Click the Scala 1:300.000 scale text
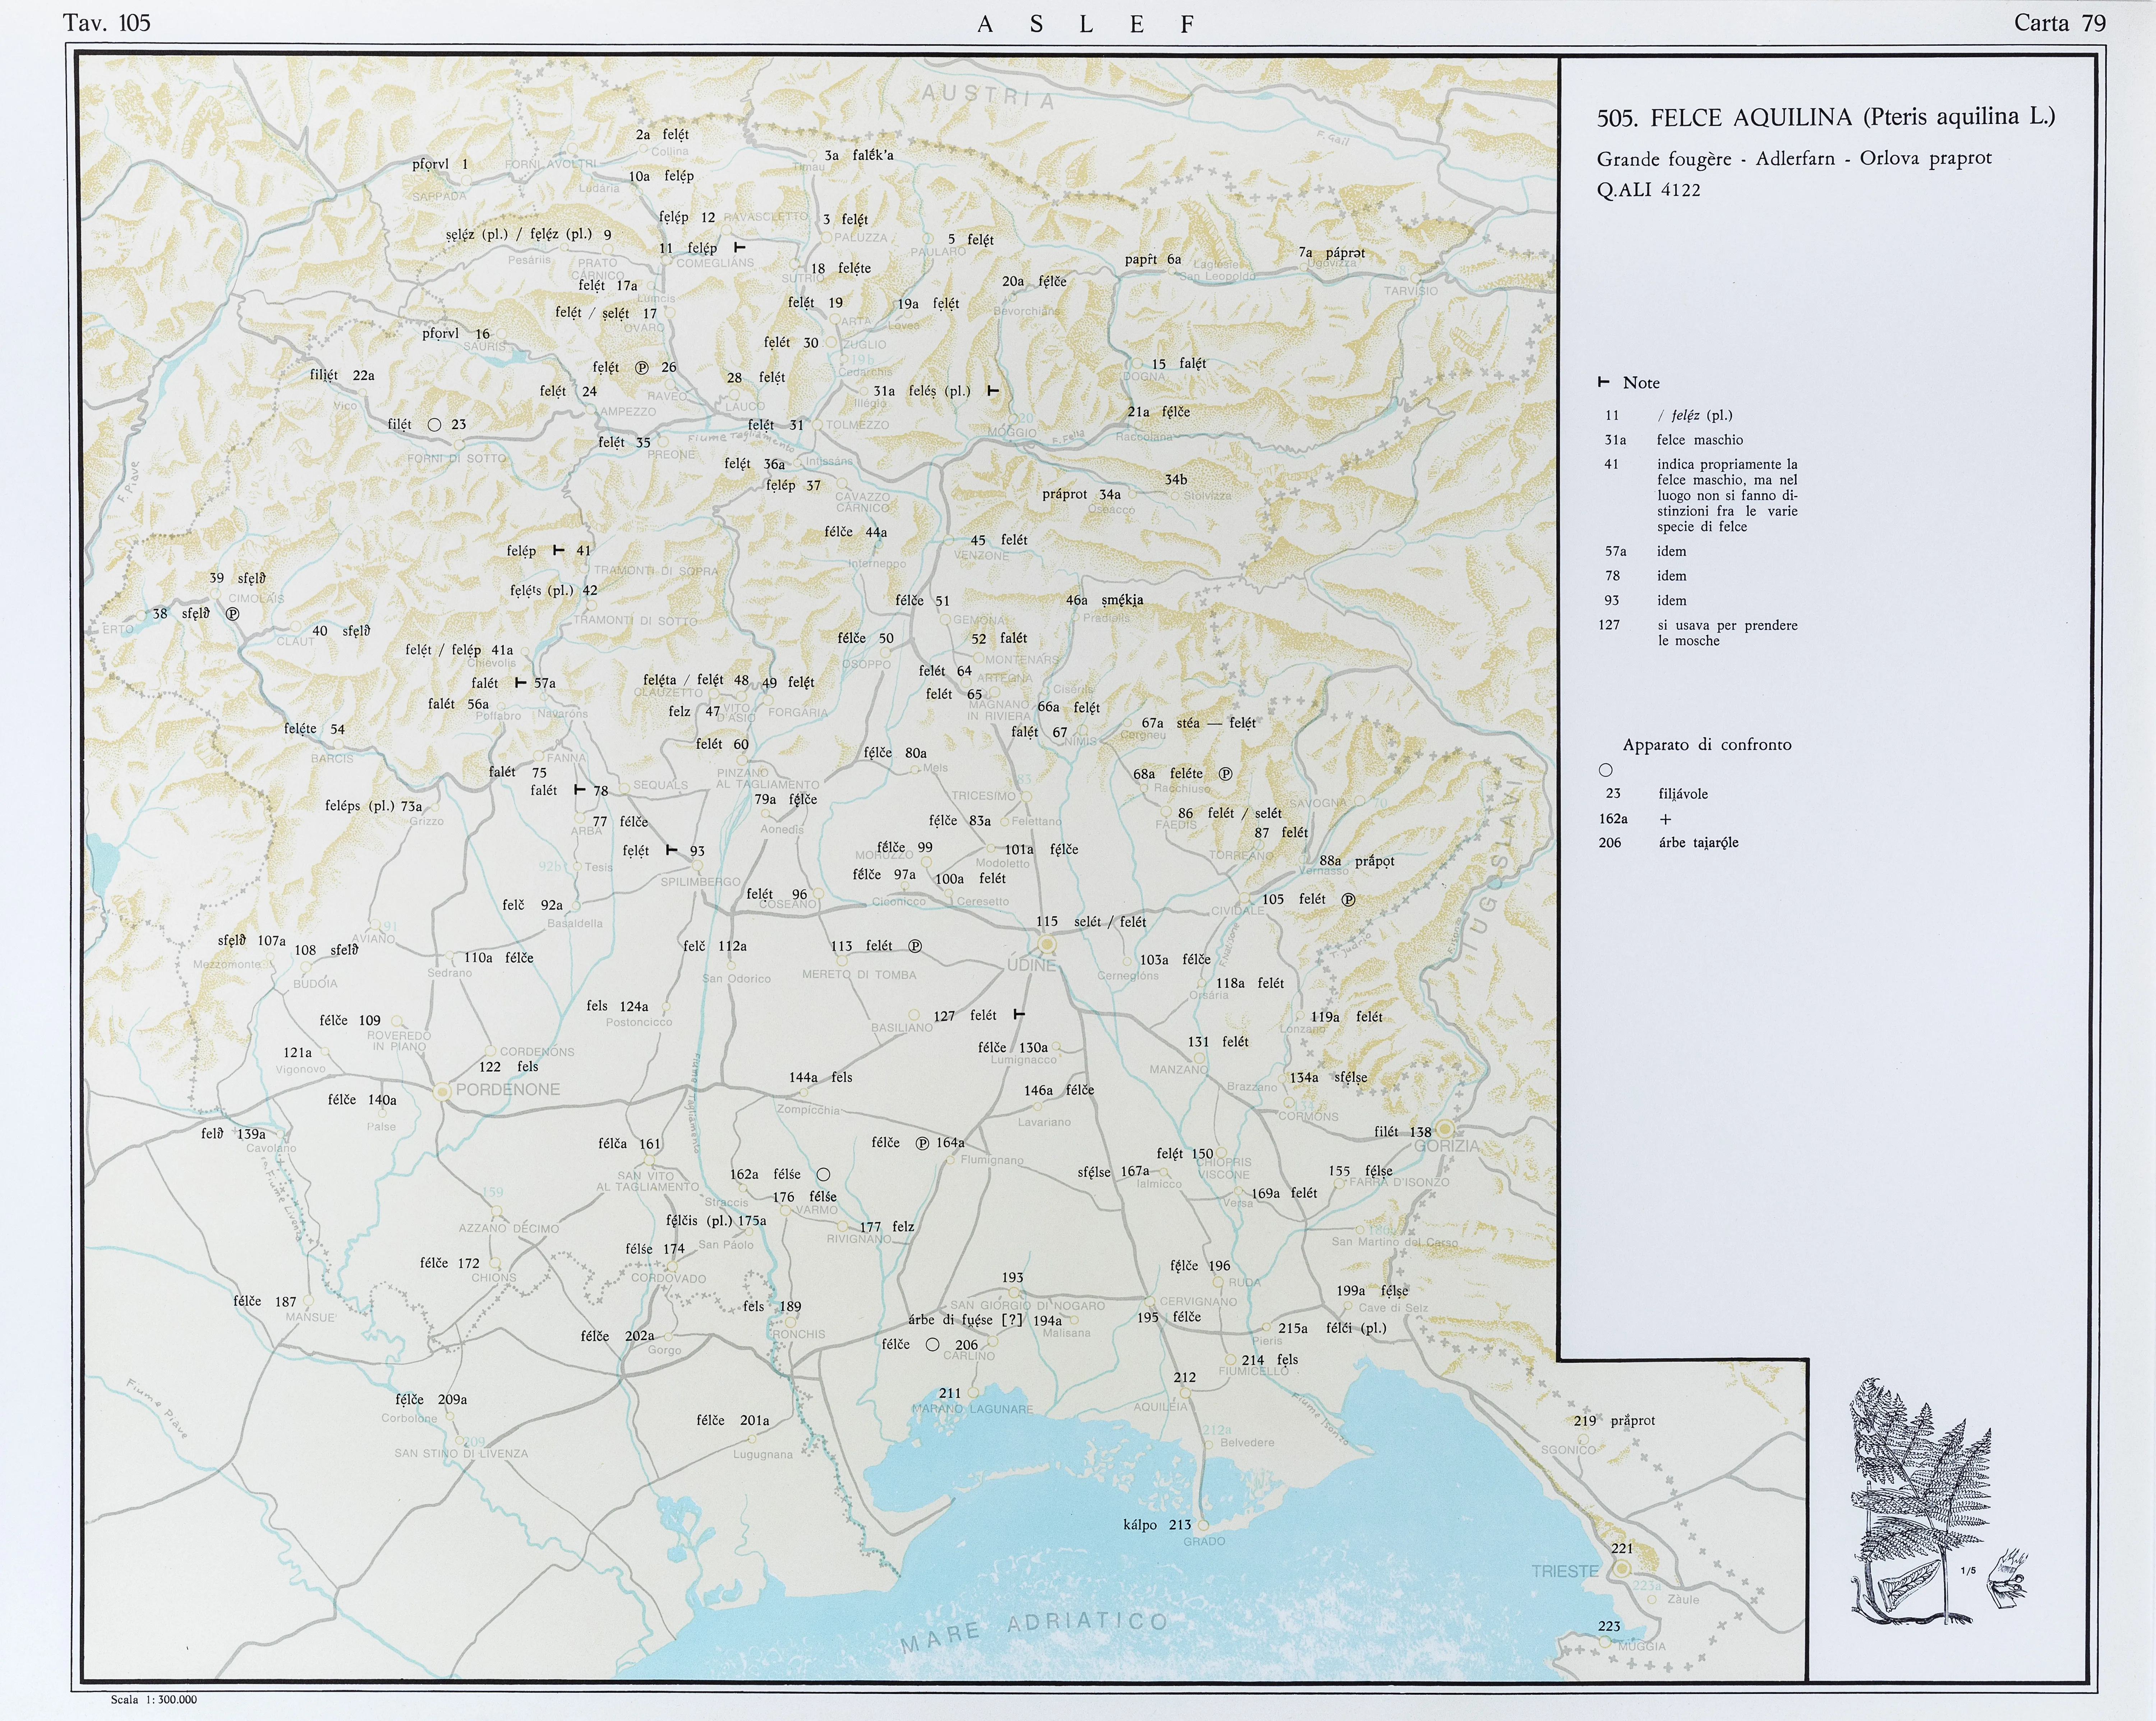Screen dimensions: 2156x1721 pyautogui.click(x=154, y=1699)
